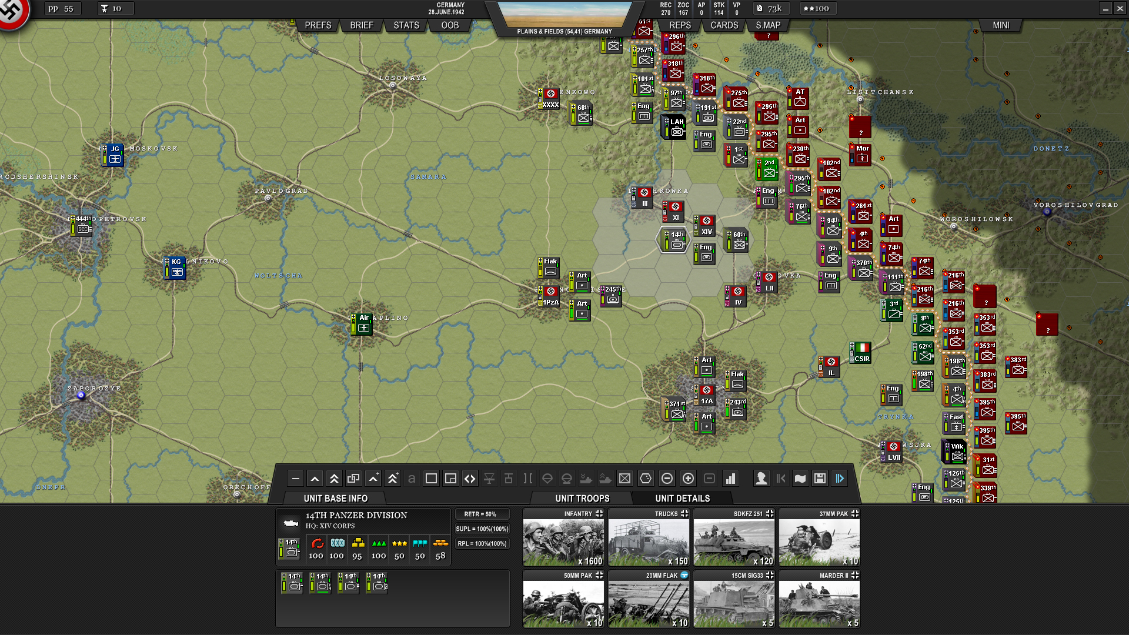Click the waving flag toolbar icon
The image size is (1129, 635).
(800, 479)
